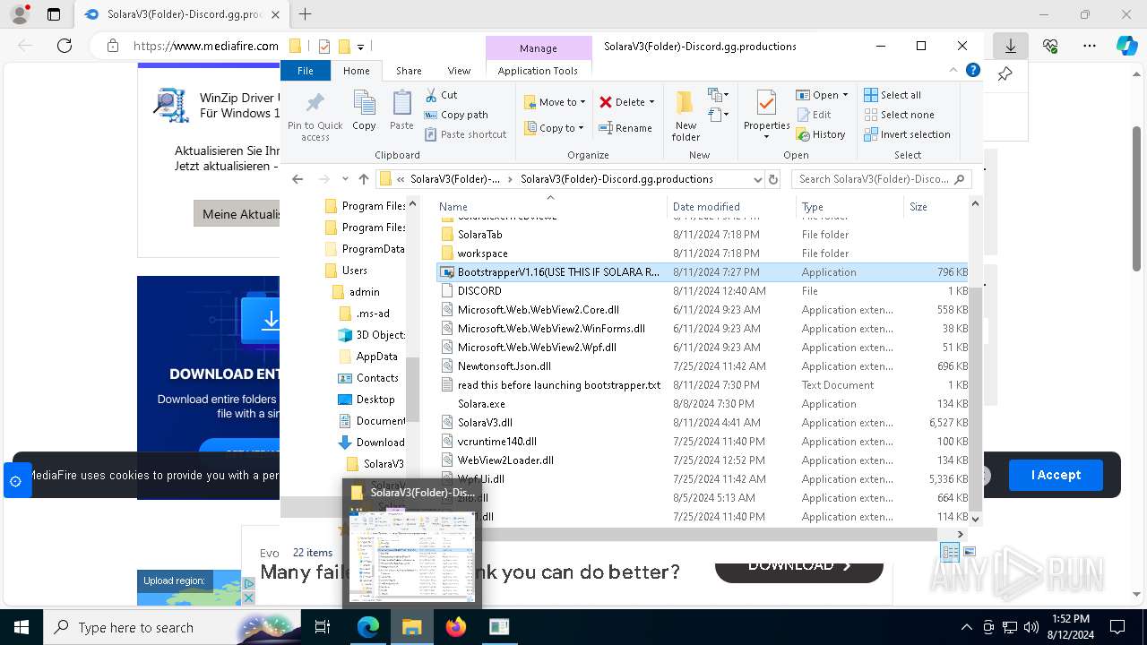Open the Application Tools tab

(538, 71)
